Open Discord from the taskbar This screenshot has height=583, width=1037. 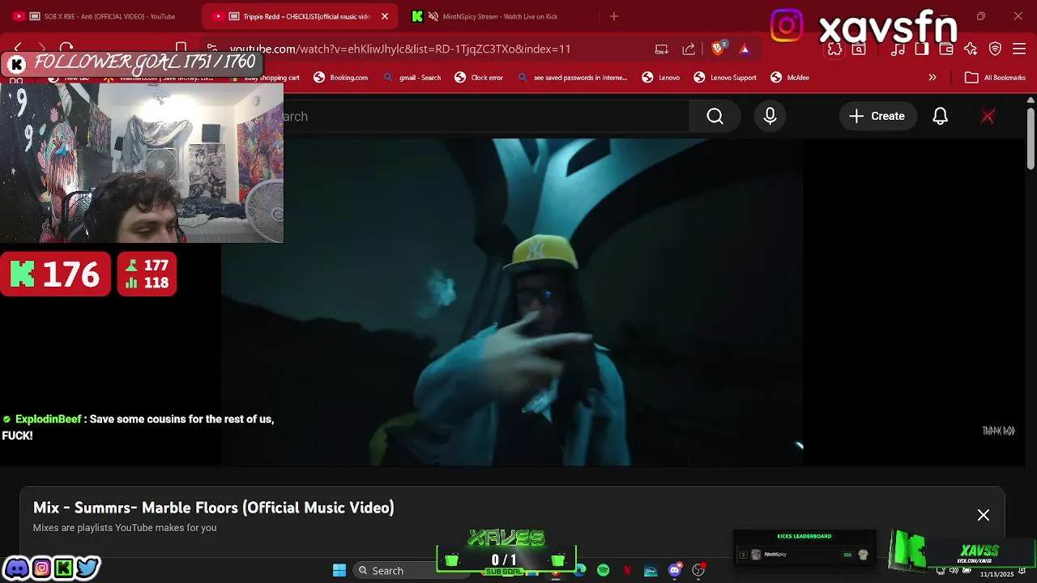pos(674,570)
